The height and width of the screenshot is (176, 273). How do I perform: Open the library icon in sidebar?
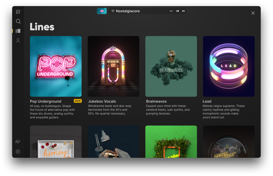(x=18, y=31)
